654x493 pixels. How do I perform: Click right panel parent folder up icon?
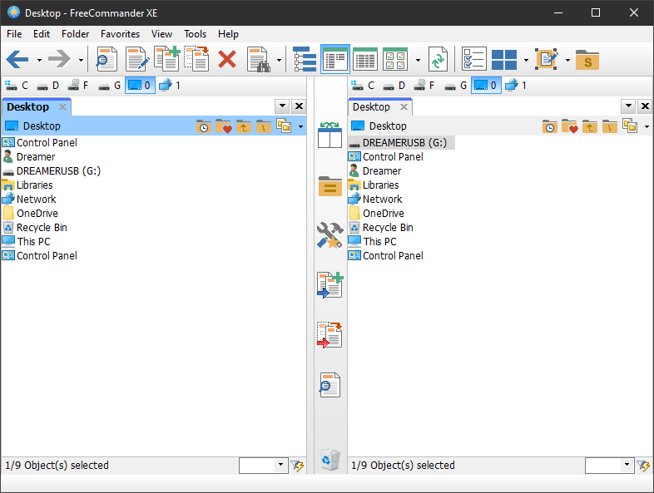click(x=590, y=126)
